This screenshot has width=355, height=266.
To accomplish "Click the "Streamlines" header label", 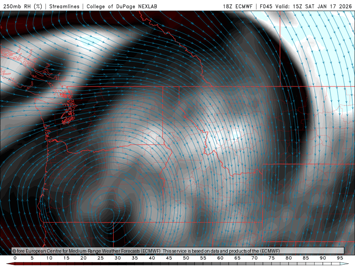I will tap(64, 6).
